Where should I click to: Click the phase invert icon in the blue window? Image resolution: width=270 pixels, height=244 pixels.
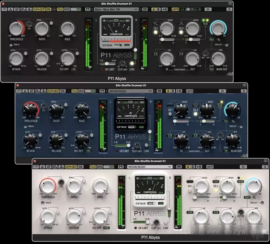tap(31, 91)
